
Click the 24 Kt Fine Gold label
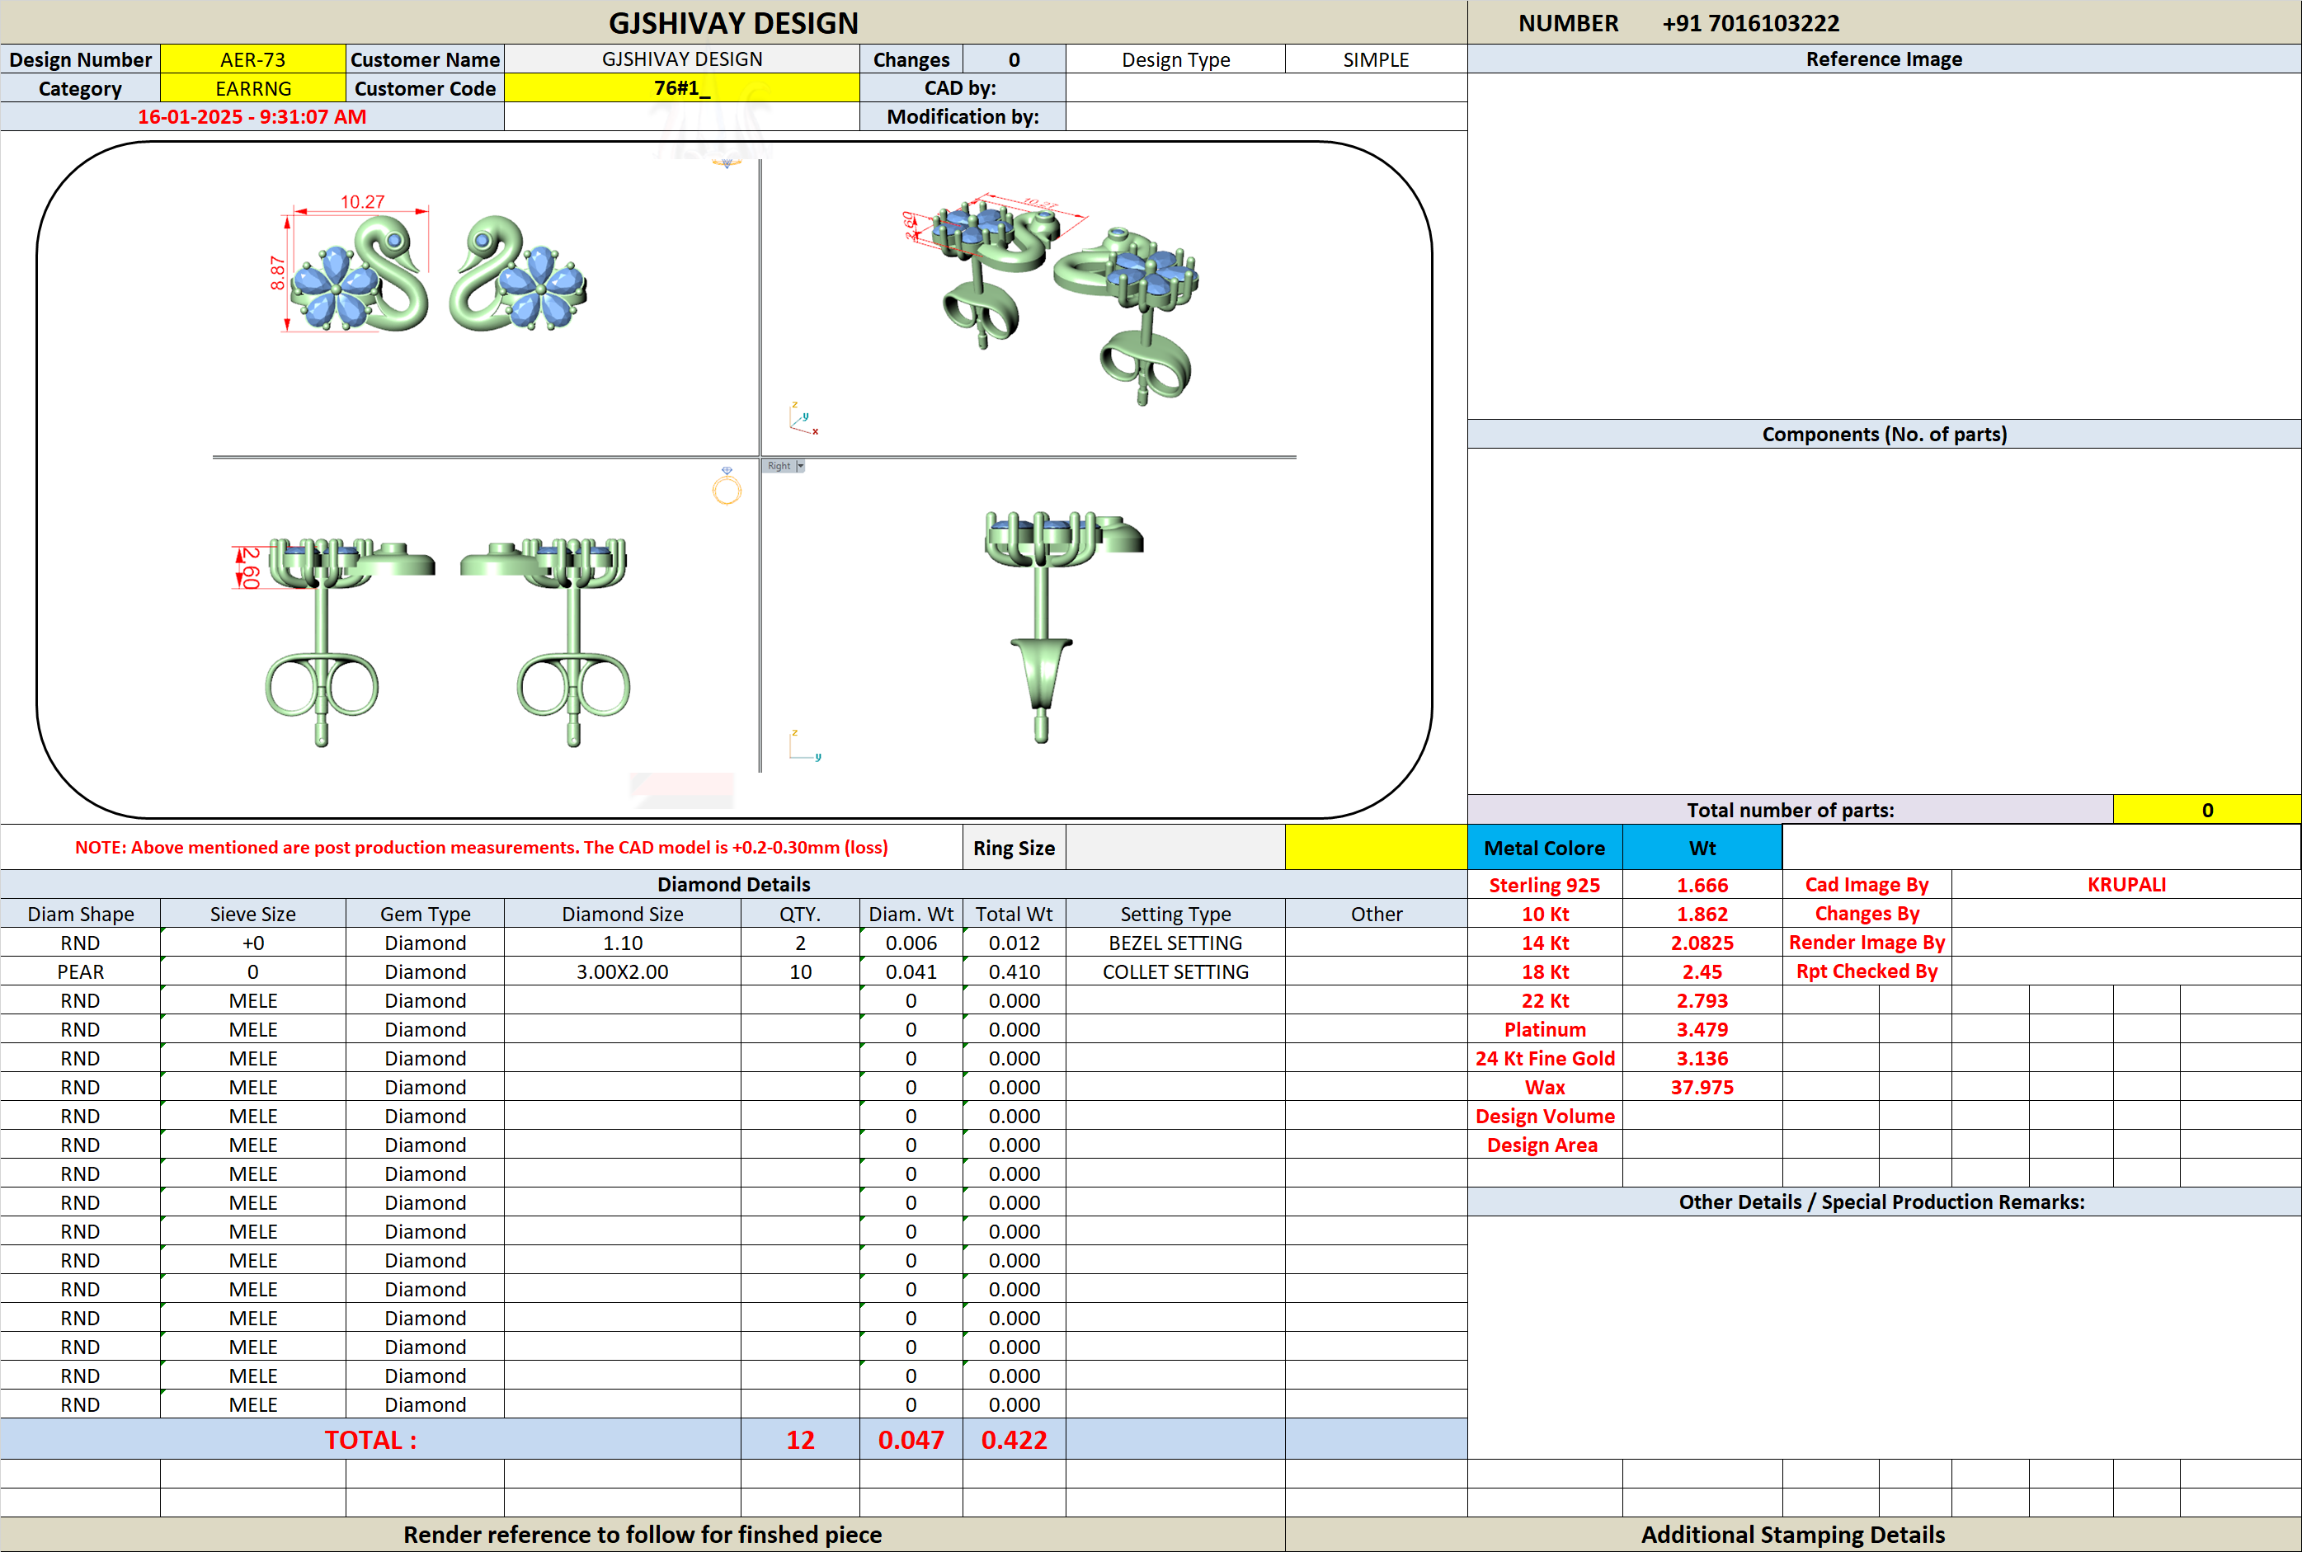tap(1545, 1058)
